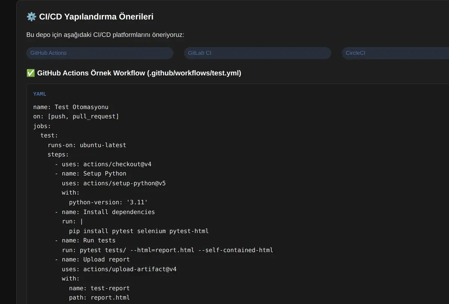This screenshot has height=304, width=449.
Task: Click the 'pip install pytest selenium pytest-html' line
Action: click(x=139, y=231)
